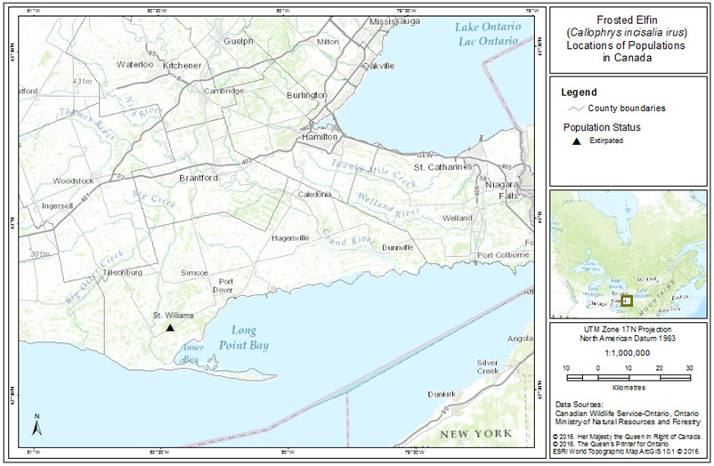Click the Population Status heading

(601, 126)
